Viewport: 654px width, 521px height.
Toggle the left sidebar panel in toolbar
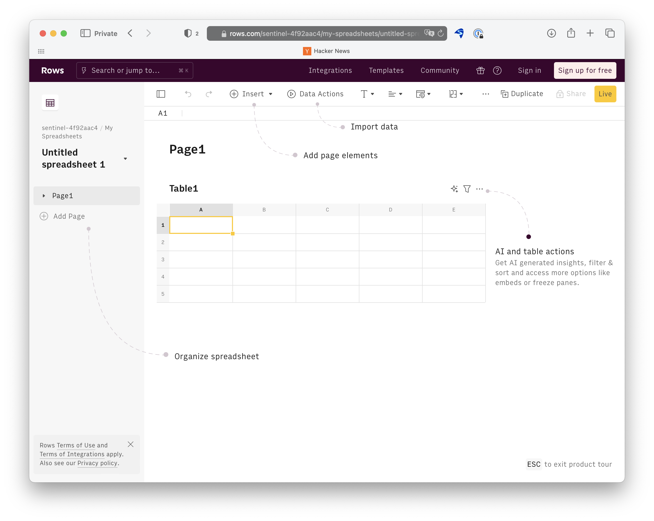(161, 94)
